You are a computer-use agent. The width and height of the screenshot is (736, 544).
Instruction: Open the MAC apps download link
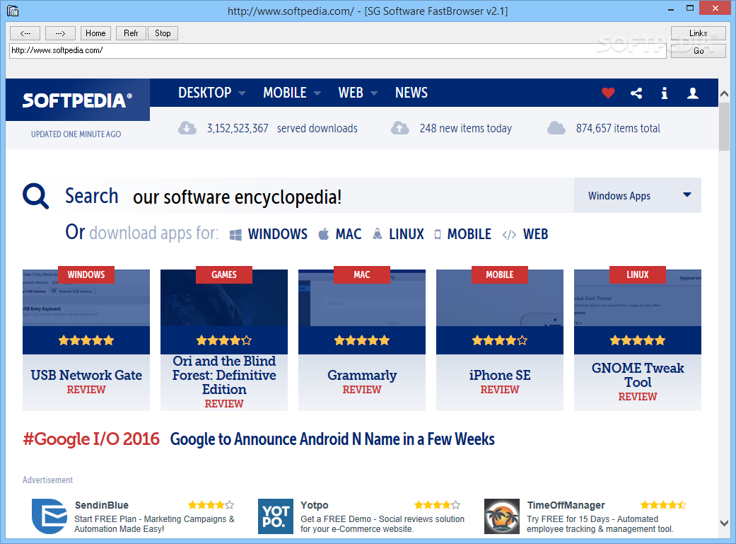(x=349, y=234)
